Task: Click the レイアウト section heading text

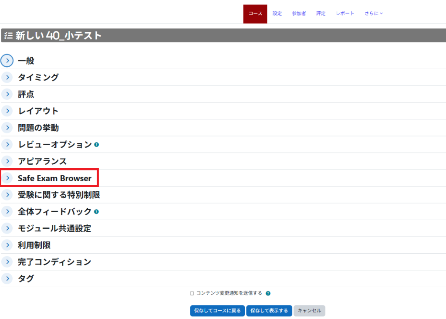Action: coord(38,111)
